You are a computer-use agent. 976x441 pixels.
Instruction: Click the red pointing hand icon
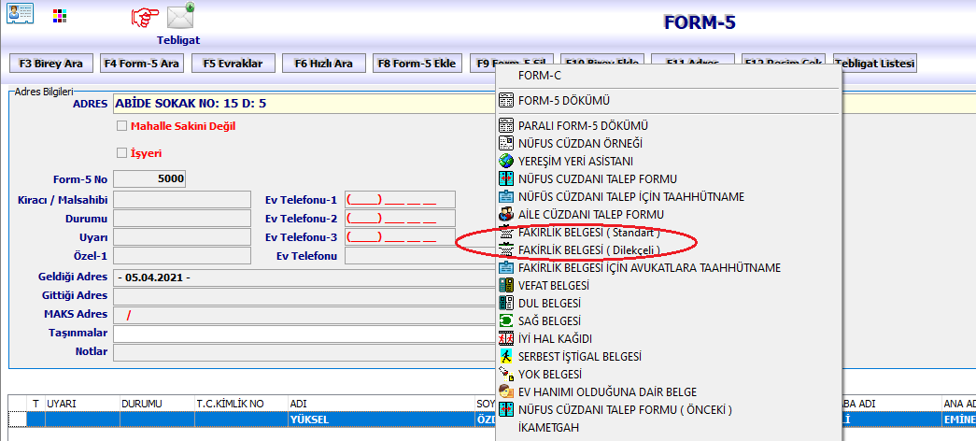[144, 17]
